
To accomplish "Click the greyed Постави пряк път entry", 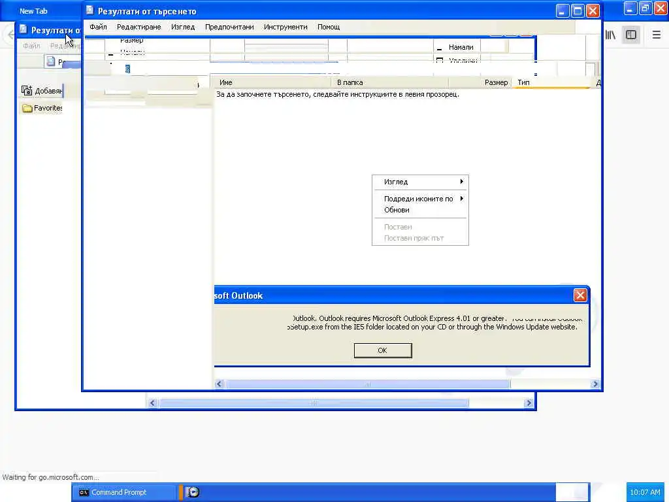I will coord(420,238).
